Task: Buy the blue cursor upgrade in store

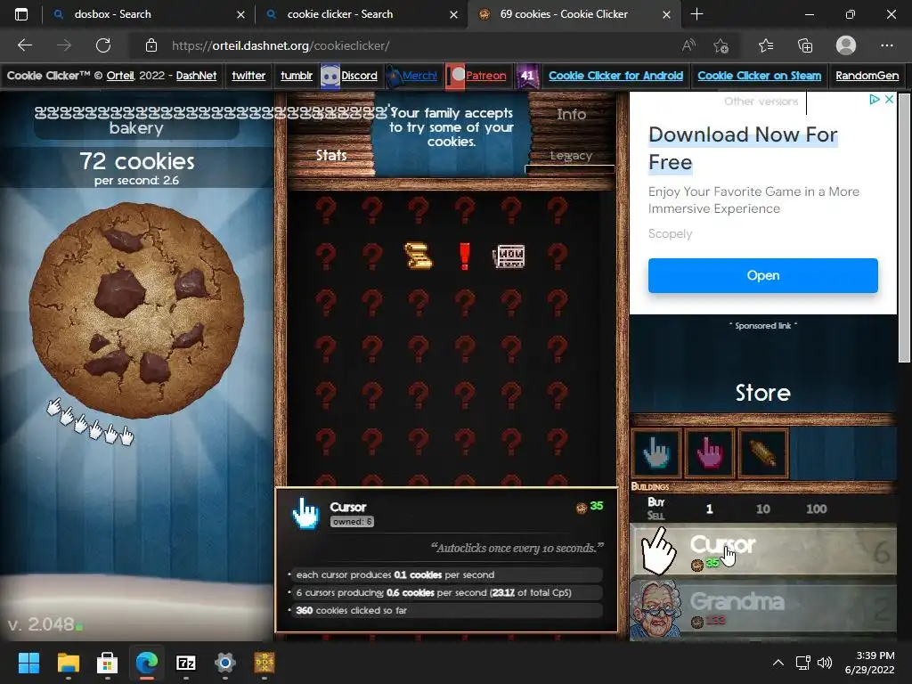Action: 656,453
